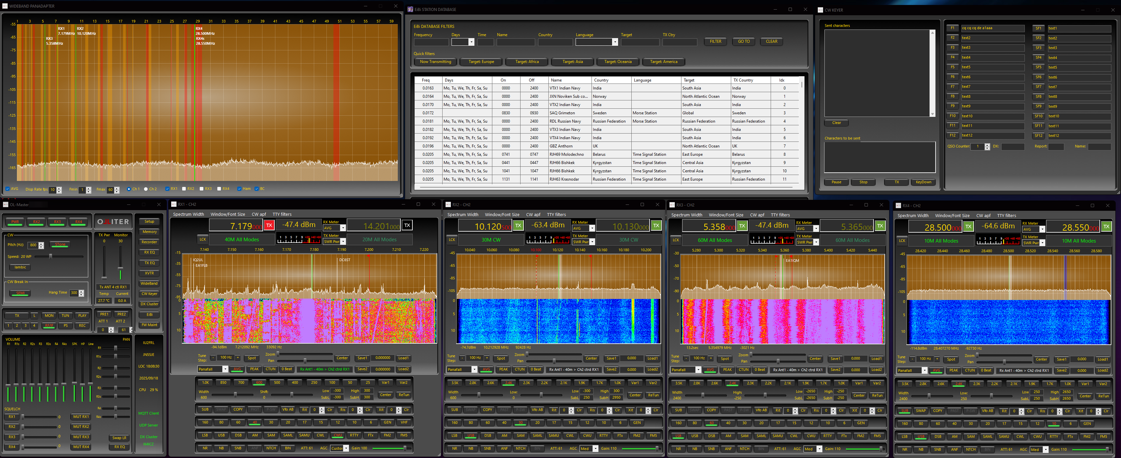
Task: Open the Spectrum Width menu on RX1 panel
Action: (x=188, y=214)
